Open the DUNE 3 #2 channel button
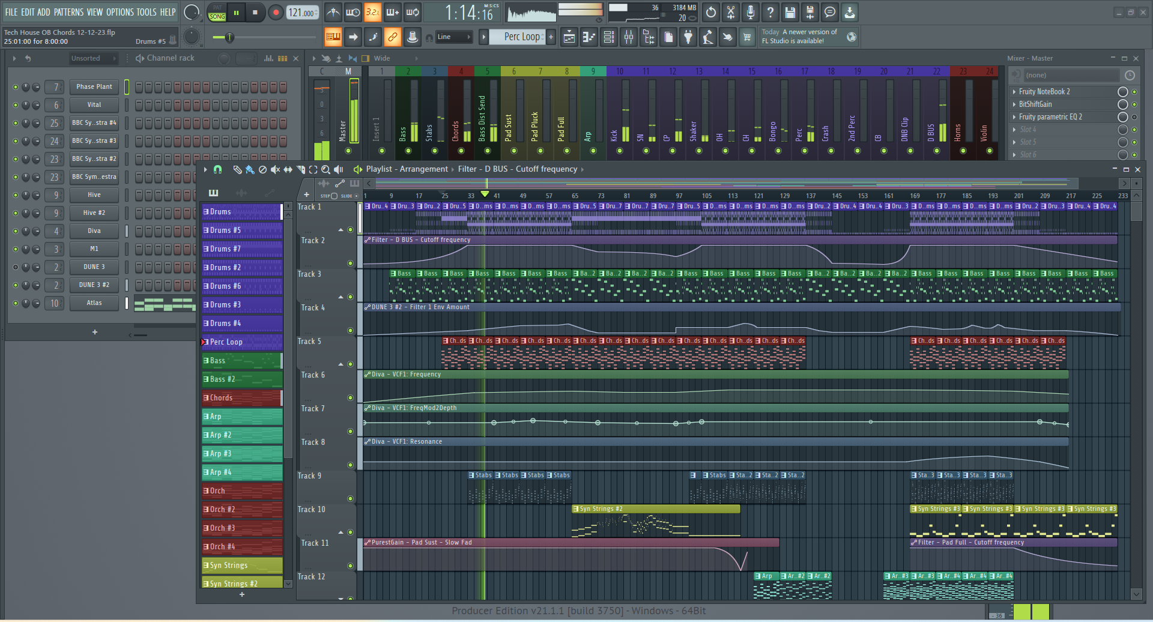The image size is (1153, 622). pos(94,285)
